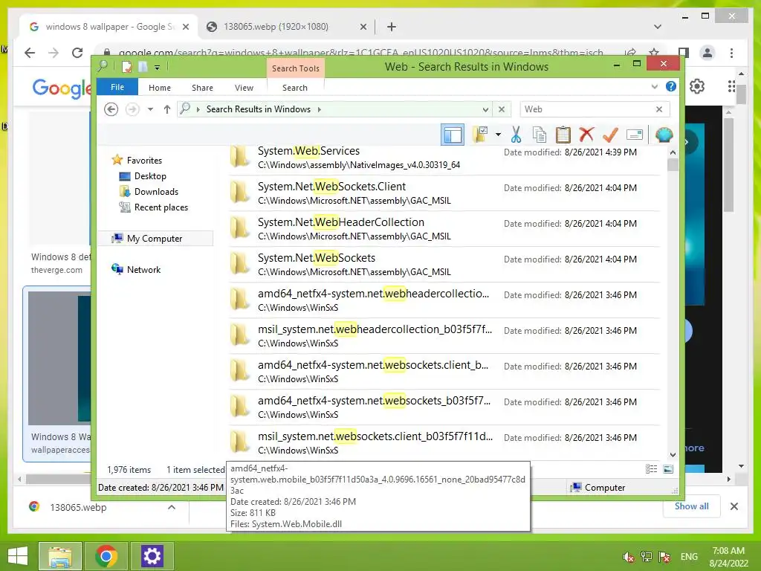Viewport: 761px width, 571px height.
Task: Click New Folder icon in quick access toolbar
Action: click(143, 66)
